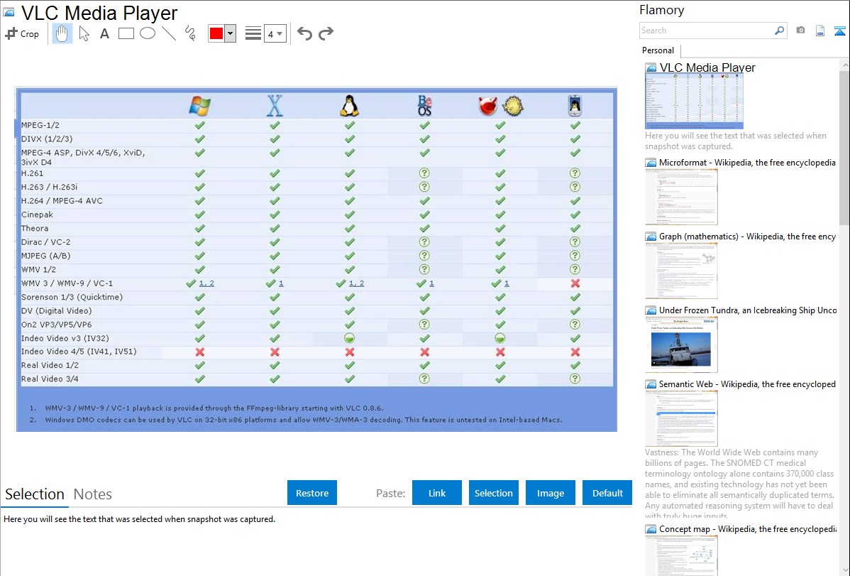Click the BeOS logo in the codec table
Viewport: 850px width, 576px height.
click(x=424, y=105)
